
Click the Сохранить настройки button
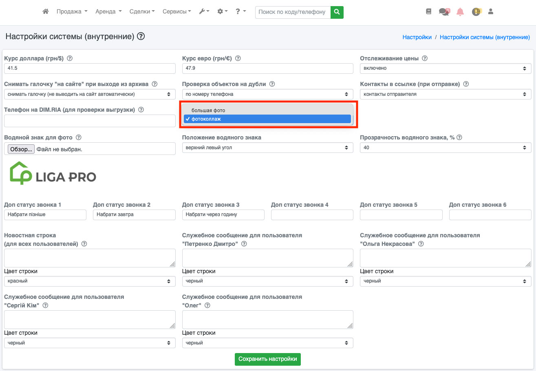click(267, 359)
